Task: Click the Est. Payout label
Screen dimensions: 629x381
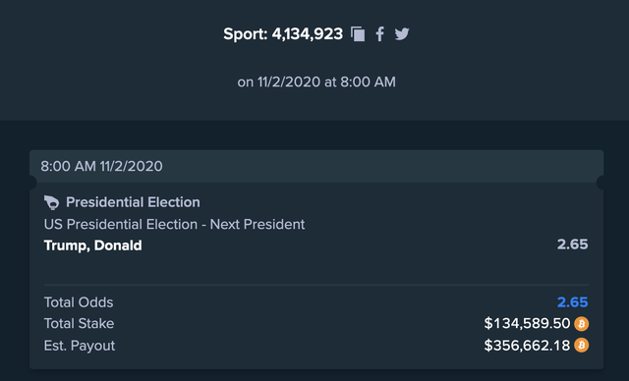Action: coord(80,346)
